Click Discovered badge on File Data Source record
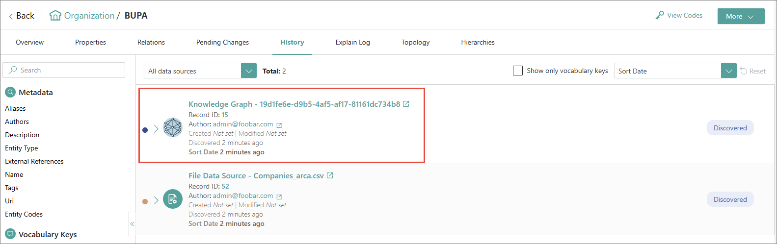The width and height of the screenshot is (777, 244). pyautogui.click(x=730, y=199)
